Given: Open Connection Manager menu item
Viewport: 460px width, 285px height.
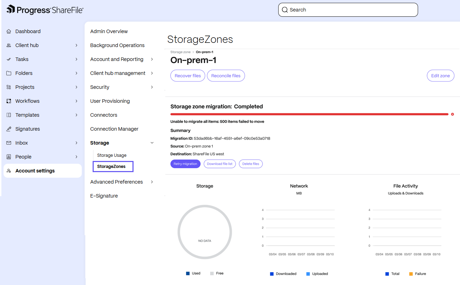Looking at the screenshot, I should tap(114, 129).
